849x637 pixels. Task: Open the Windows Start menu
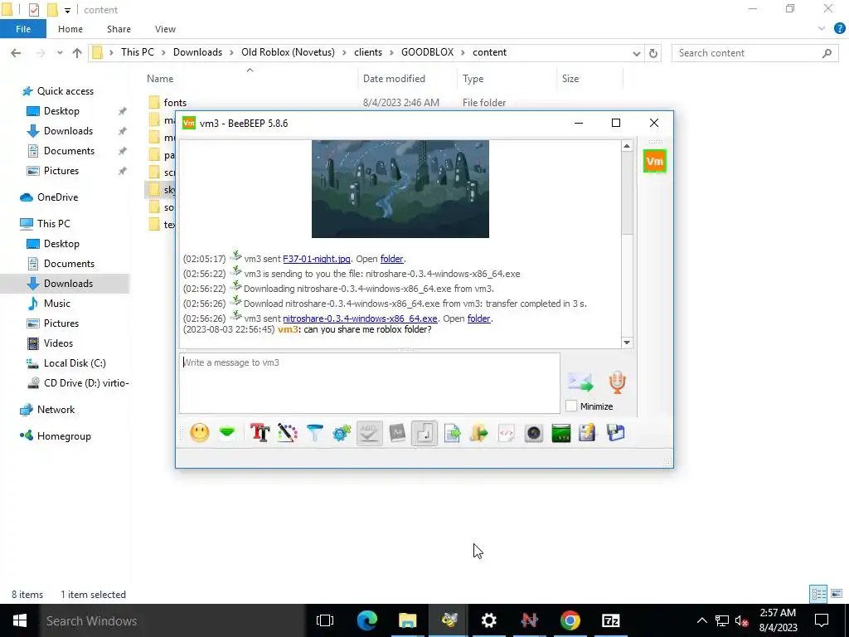[x=20, y=620]
